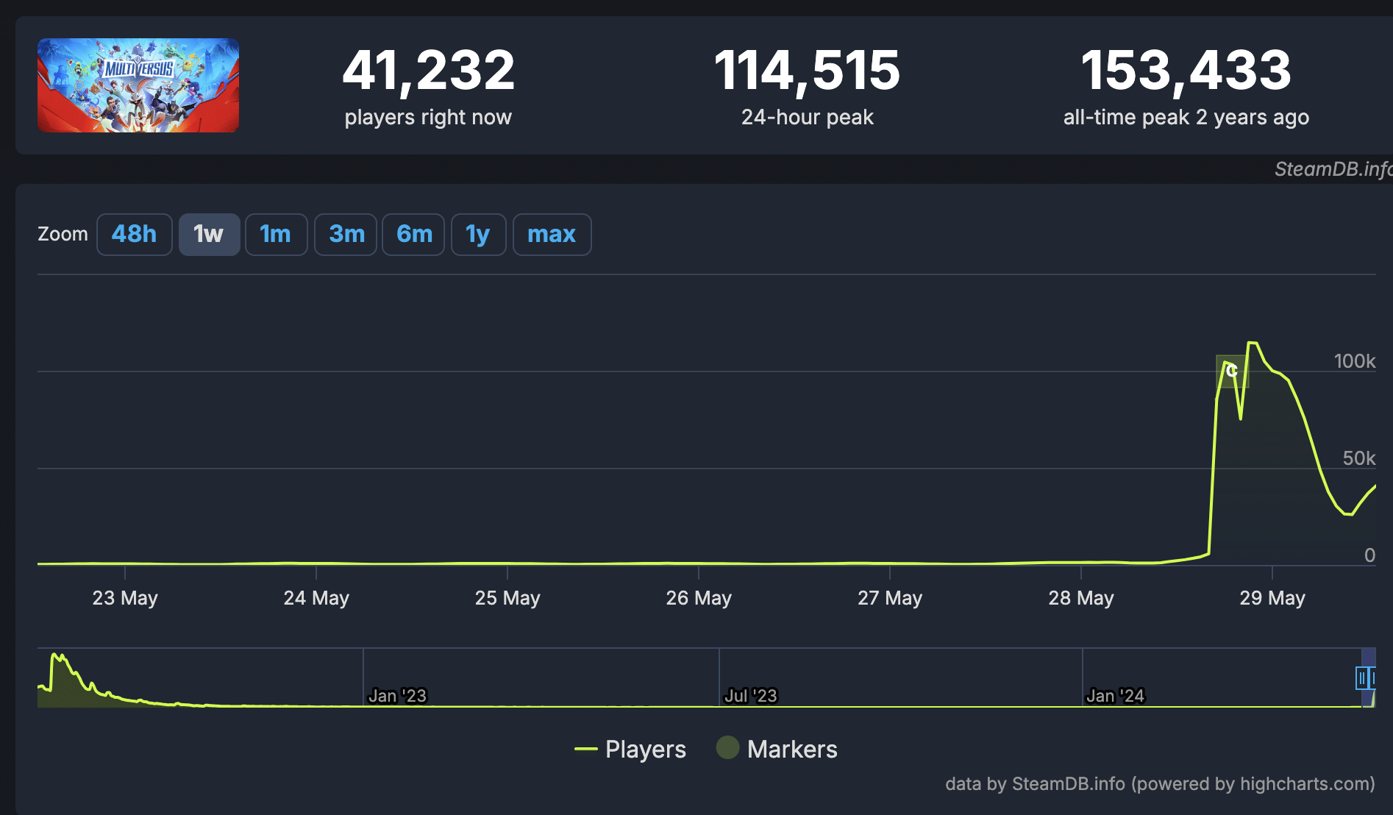Click the "C" marker on the player chart
The image size is (1393, 815).
tap(1230, 370)
